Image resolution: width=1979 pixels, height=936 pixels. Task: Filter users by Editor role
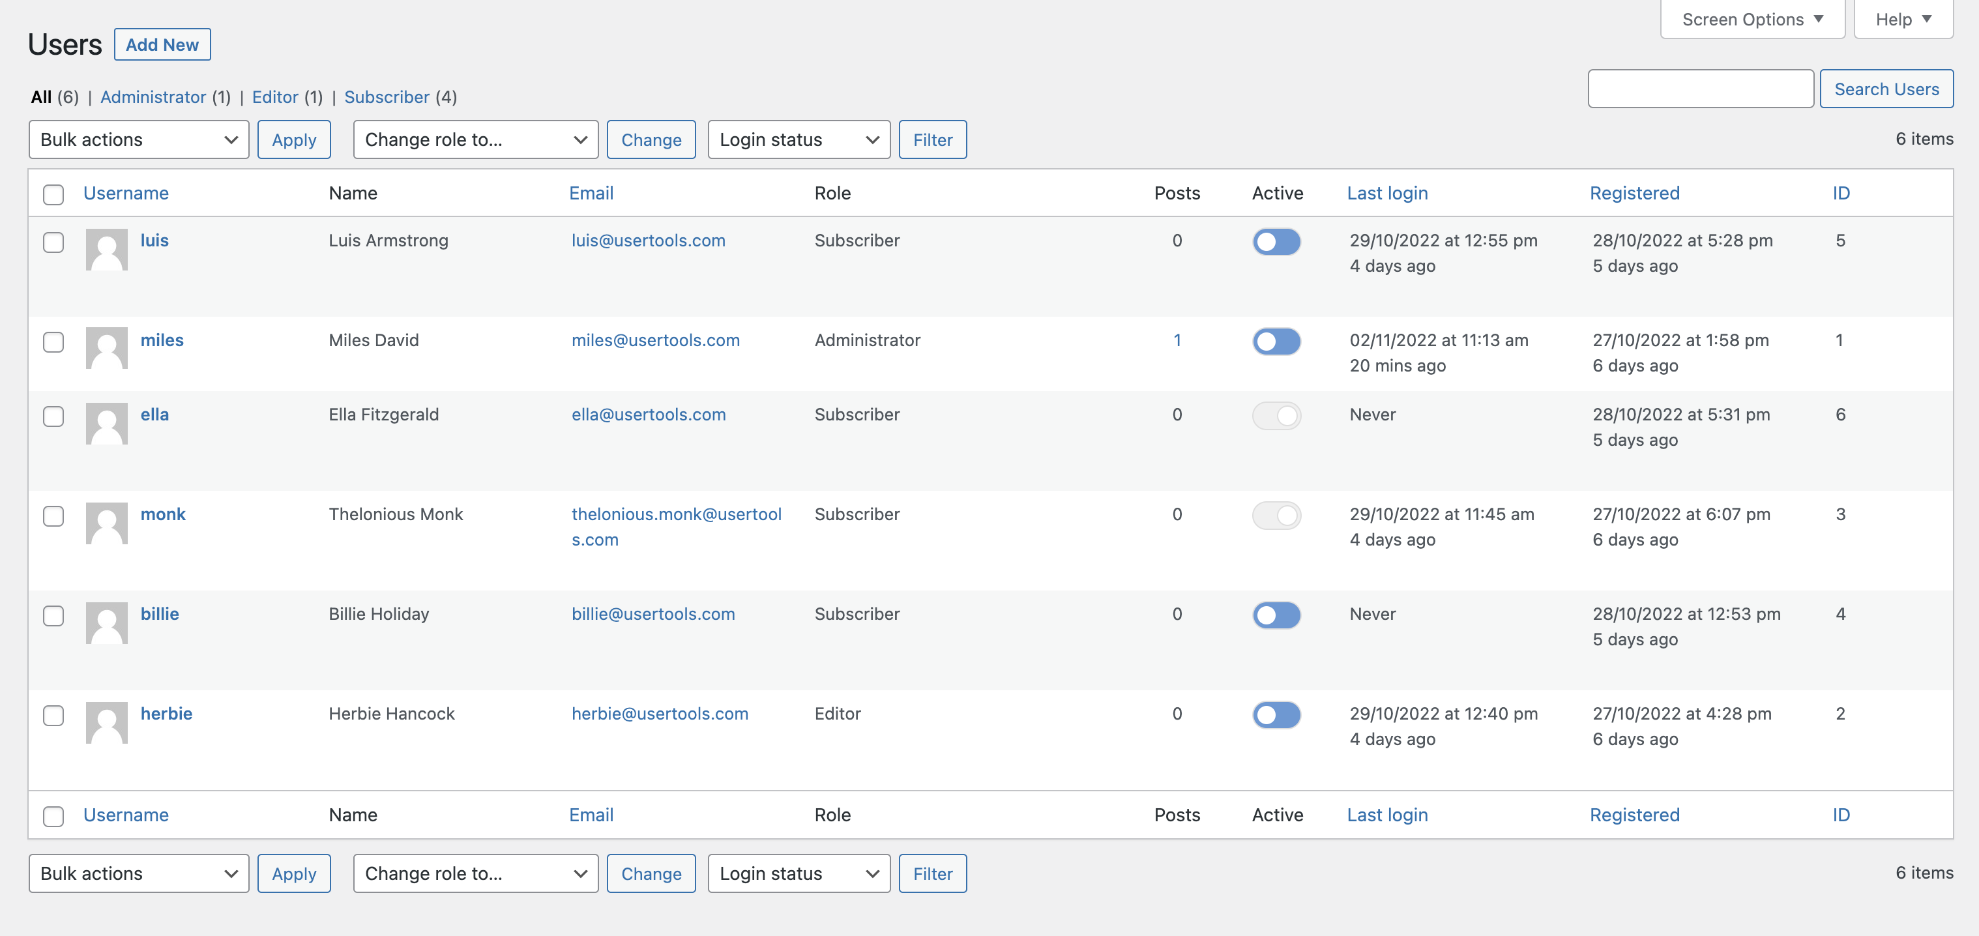(x=275, y=97)
